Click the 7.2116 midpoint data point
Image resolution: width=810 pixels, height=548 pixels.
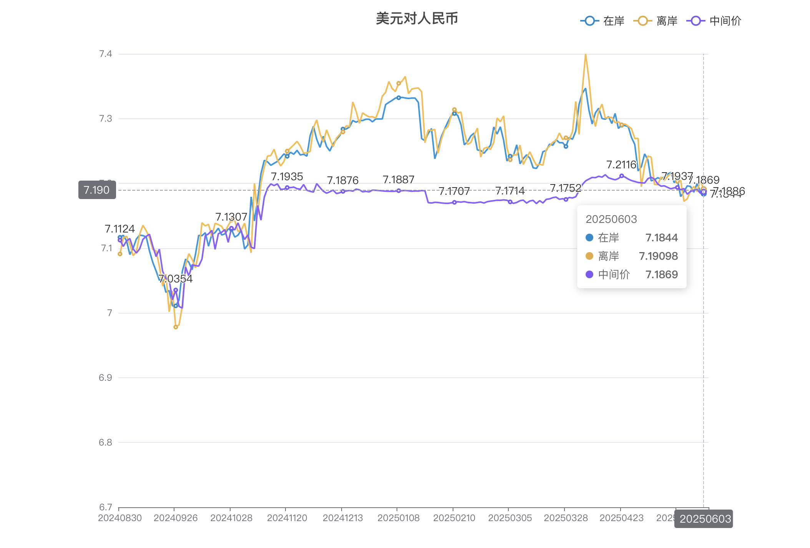(621, 176)
